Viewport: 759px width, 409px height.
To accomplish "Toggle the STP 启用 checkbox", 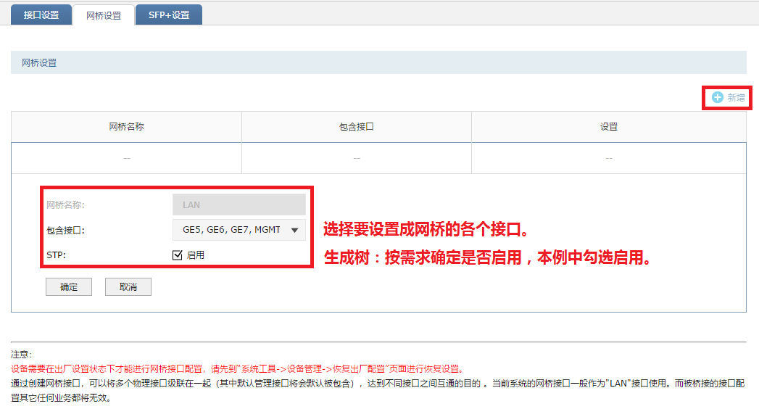I will pyautogui.click(x=177, y=255).
